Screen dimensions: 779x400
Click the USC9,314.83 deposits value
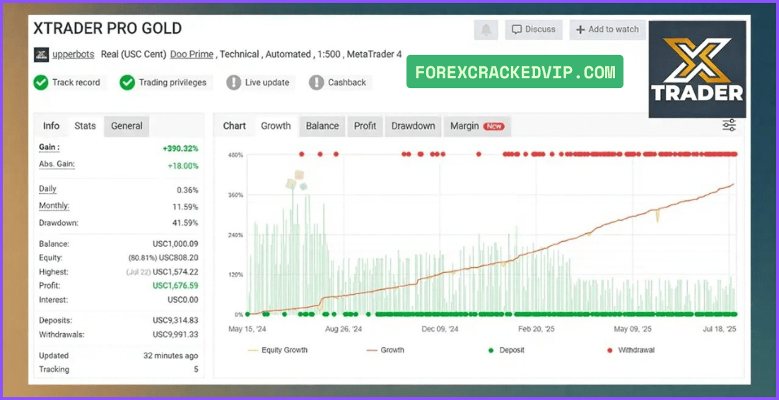(175, 320)
